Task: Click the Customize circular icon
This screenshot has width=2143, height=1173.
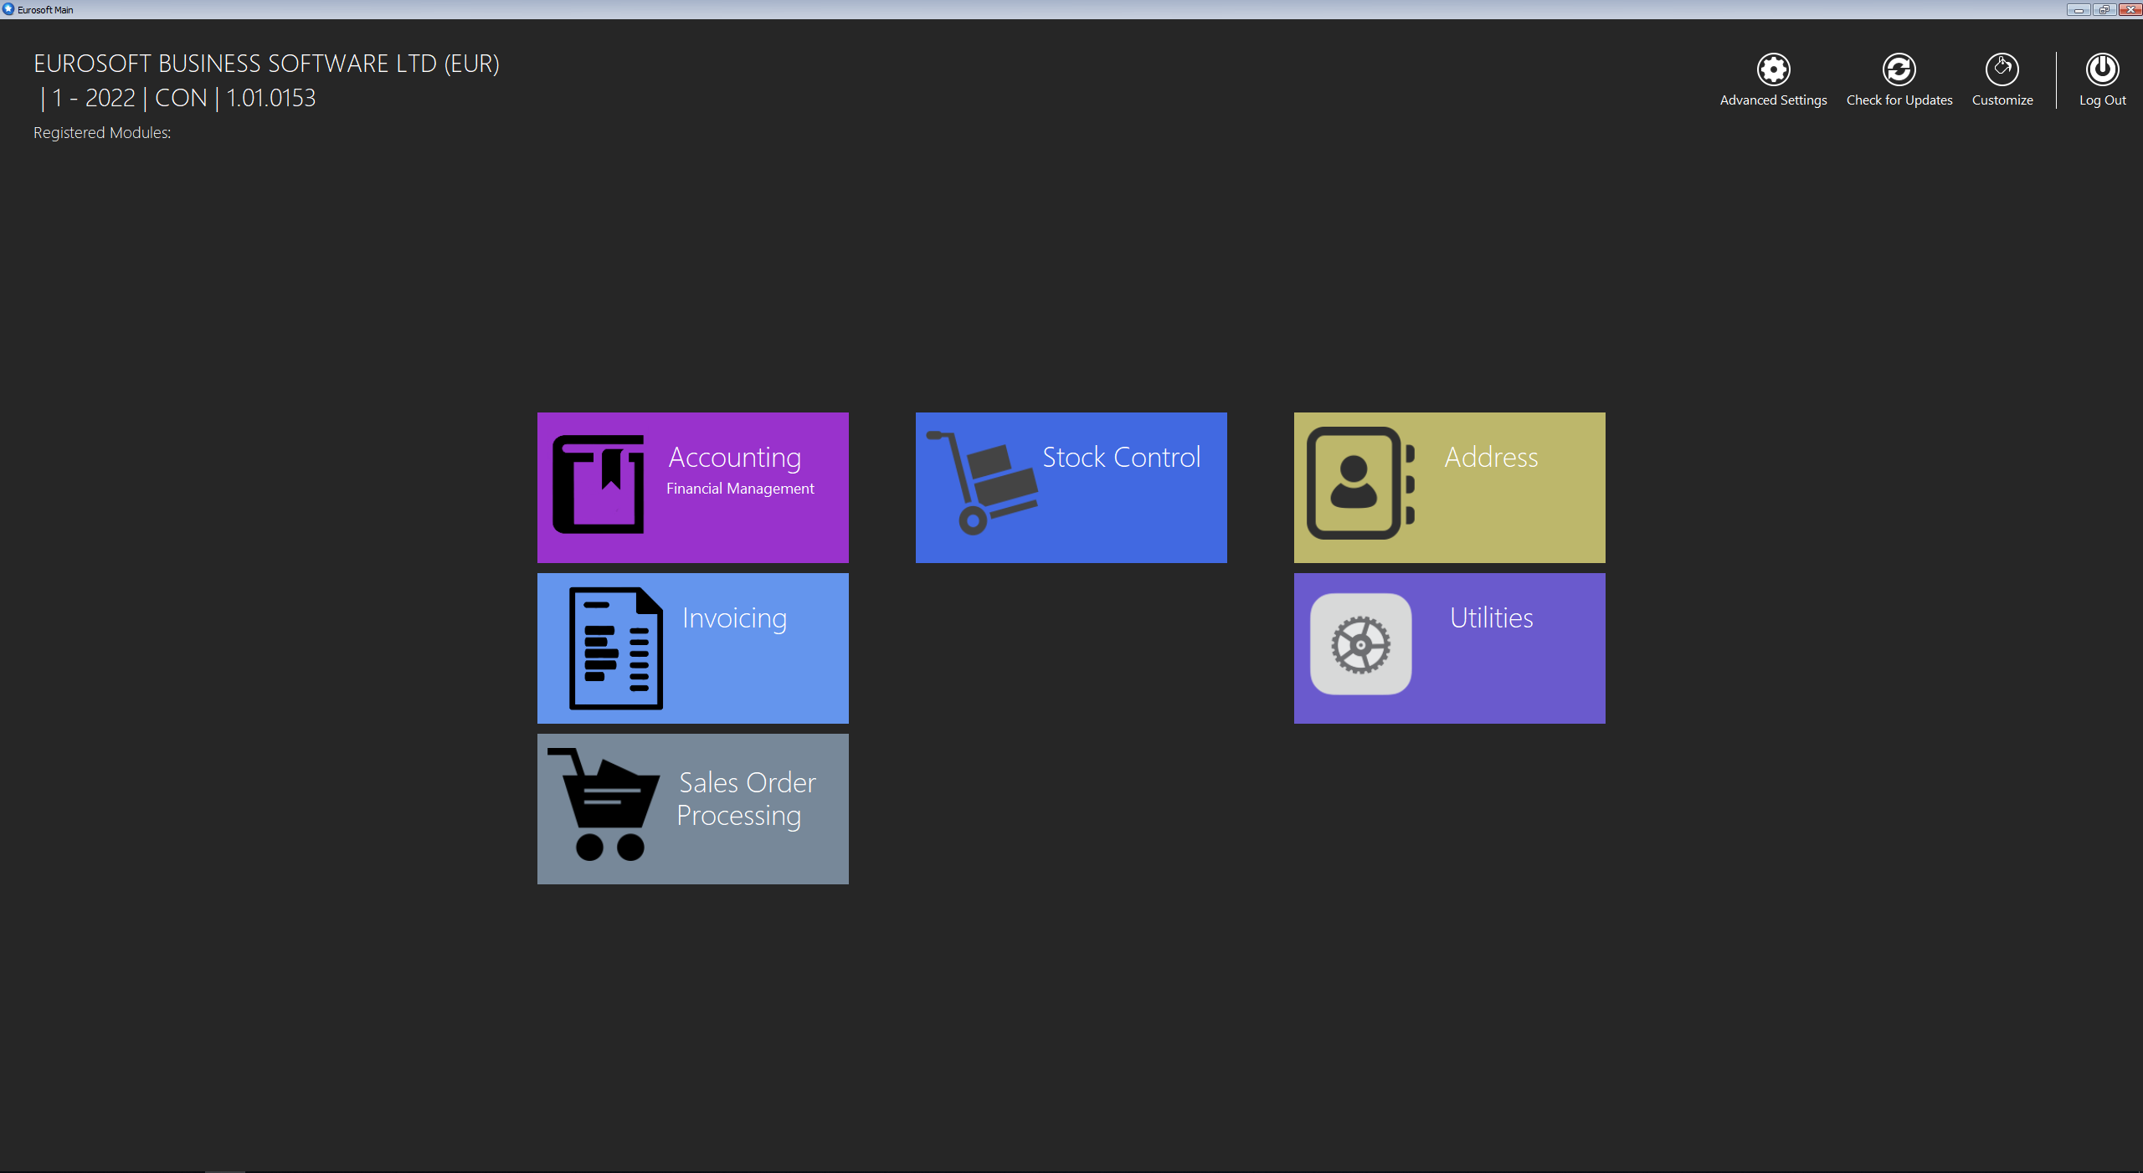Action: [x=2002, y=69]
